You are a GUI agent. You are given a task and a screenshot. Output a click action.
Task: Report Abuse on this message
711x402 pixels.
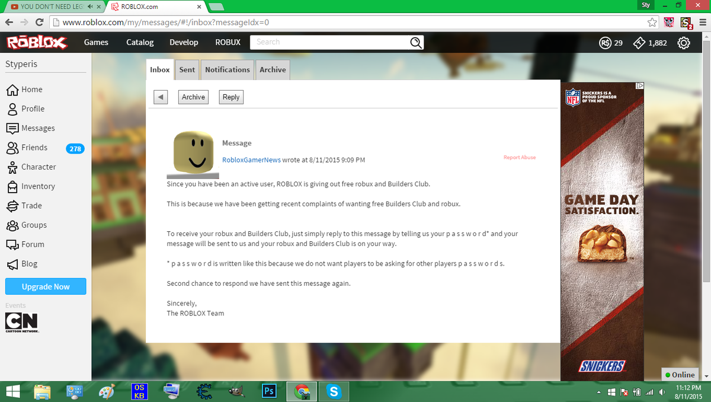tap(520, 158)
